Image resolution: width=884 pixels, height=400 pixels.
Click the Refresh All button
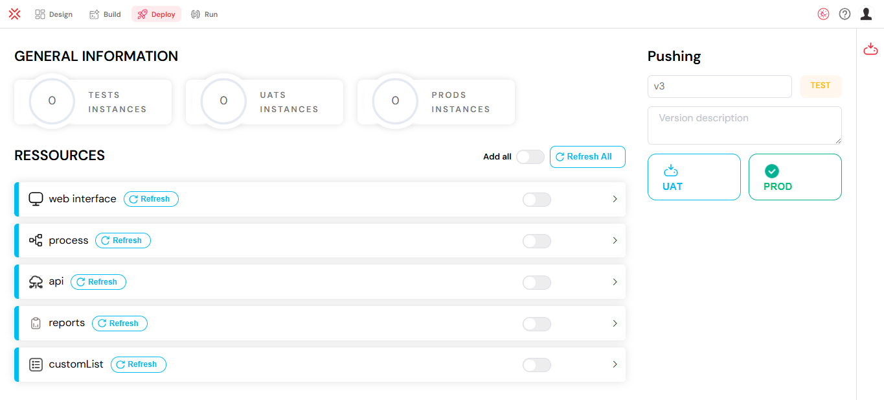tap(587, 157)
